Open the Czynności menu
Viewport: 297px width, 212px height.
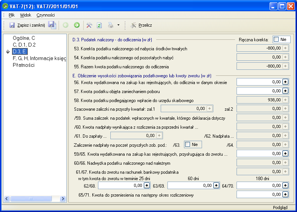[x=46, y=15]
